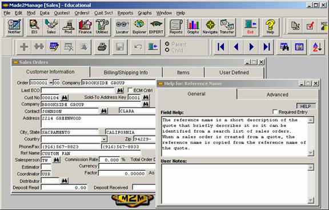The height and width of the screenshot is (210, 329).
Task: Open the Graphs toolbar icon
Action: pos(193,27)
